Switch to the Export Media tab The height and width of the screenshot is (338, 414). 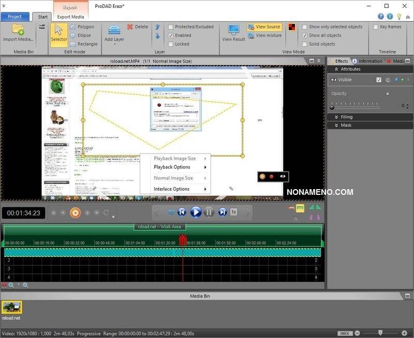click(x=70, y=17)
